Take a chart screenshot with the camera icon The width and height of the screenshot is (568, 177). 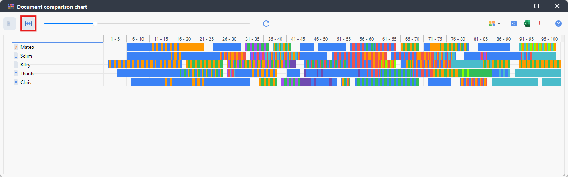coord(513,24)
